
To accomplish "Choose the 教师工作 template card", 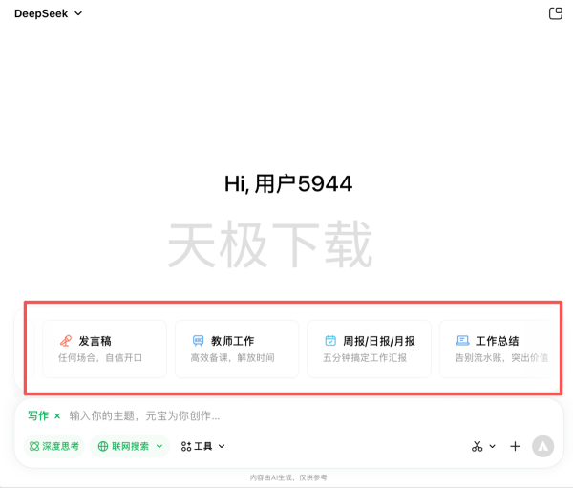I will (236, 349).
